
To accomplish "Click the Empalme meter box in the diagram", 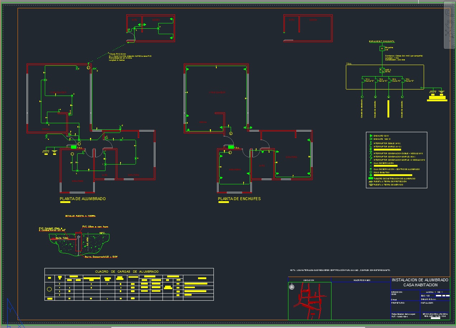I will (x=382, y=48).
